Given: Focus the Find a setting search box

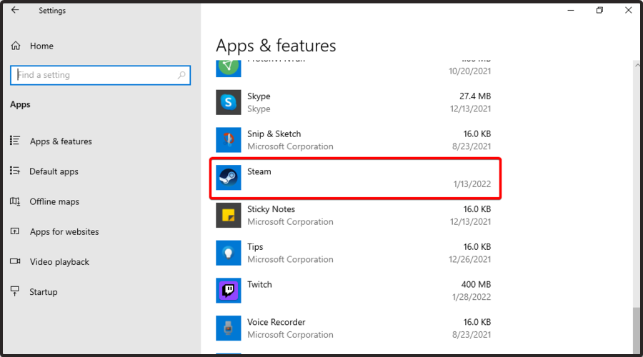Looking at the screenshot, I should pos(101,75).
